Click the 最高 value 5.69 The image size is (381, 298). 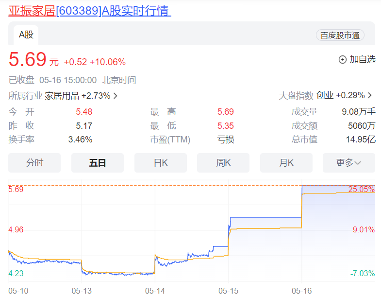[226, 112]
